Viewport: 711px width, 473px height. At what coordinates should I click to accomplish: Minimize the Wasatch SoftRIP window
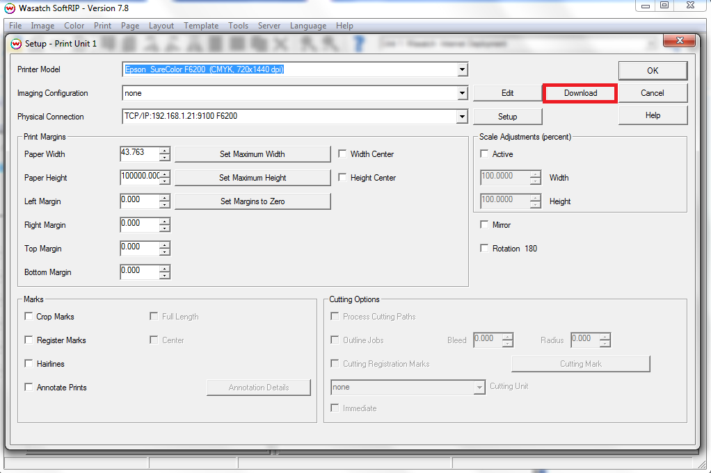[x=646, y=6]
